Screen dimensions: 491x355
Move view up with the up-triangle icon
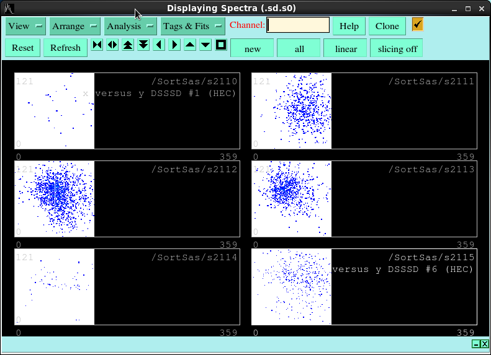click(x=190, y=45)
